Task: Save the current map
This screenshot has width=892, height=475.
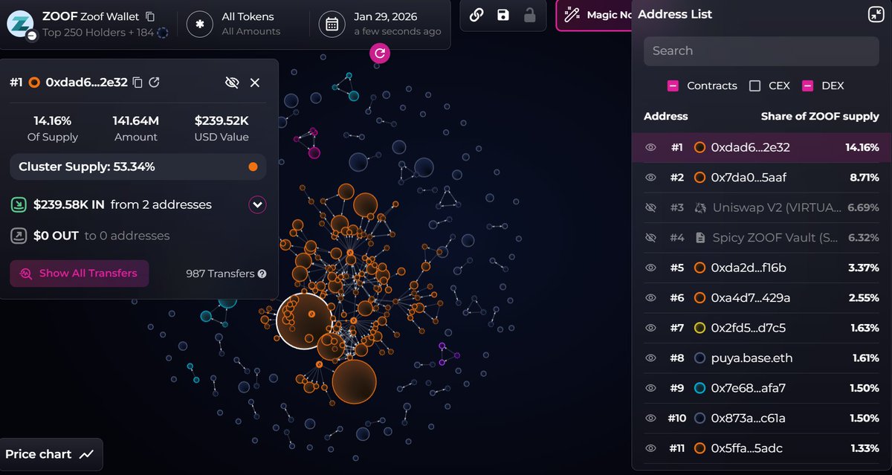Action: (503, 15)
